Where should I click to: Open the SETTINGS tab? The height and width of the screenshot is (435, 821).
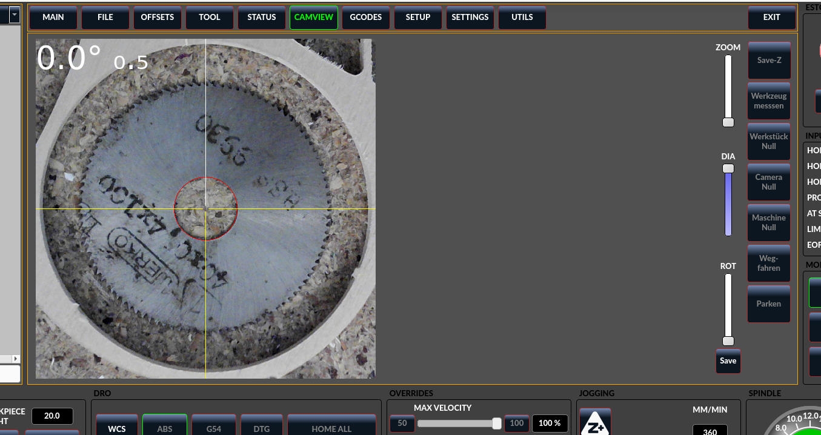point(470,18)
